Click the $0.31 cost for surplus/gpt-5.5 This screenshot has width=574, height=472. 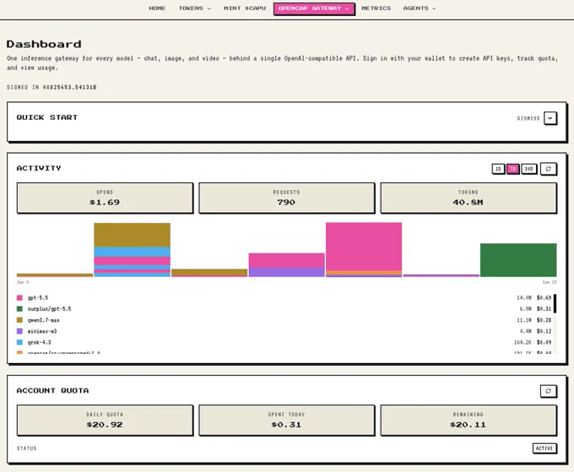pyautogui.click(x=544, y=309)
